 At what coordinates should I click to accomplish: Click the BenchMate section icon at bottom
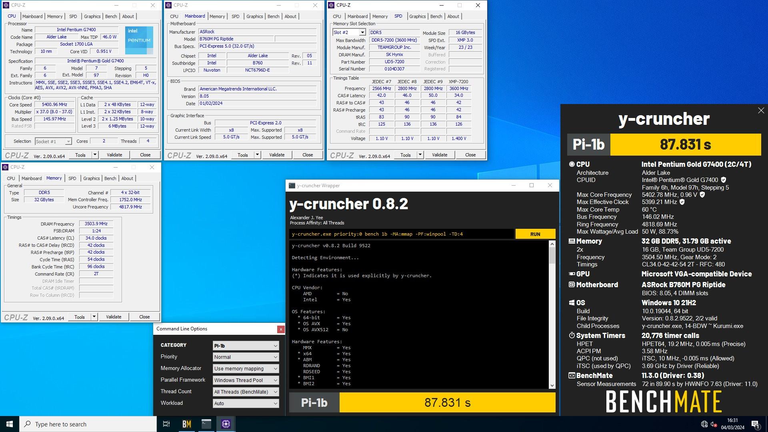coord(572,376)
